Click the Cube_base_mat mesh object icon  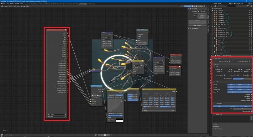tap(216, 24)
